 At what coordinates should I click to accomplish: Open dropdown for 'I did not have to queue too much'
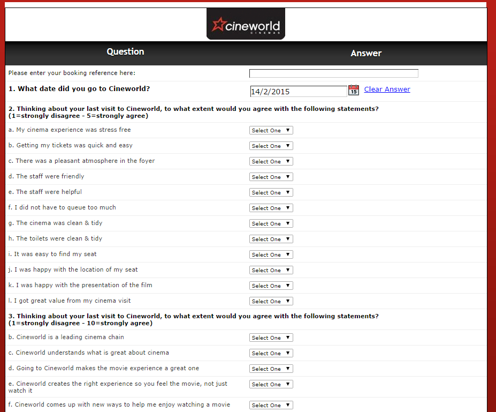[271, 208]
